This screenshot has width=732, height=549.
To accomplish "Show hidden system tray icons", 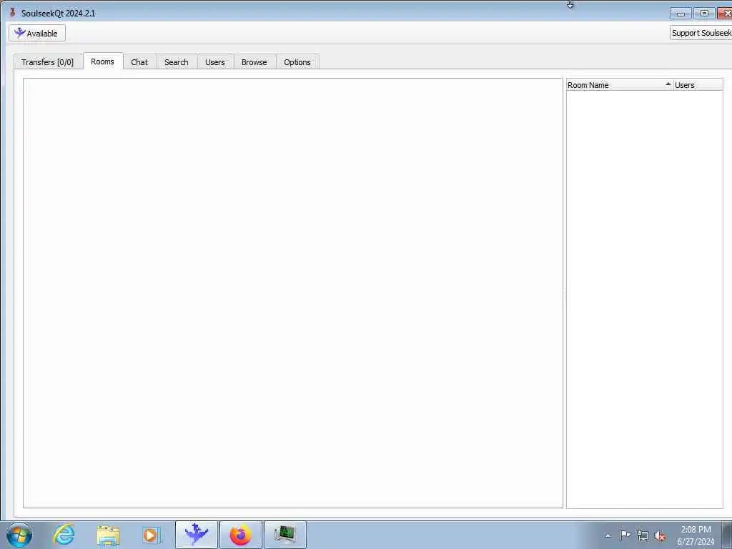I will click(x=608, y=536).
